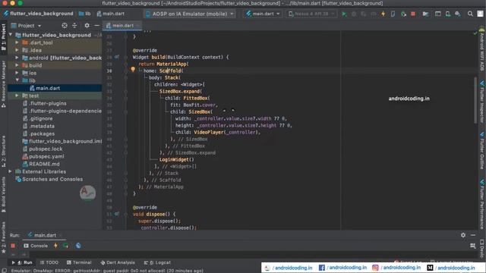Open Flutter Inspector side panel
Viewport: 486px width, 273px height.
pos(482,101)
